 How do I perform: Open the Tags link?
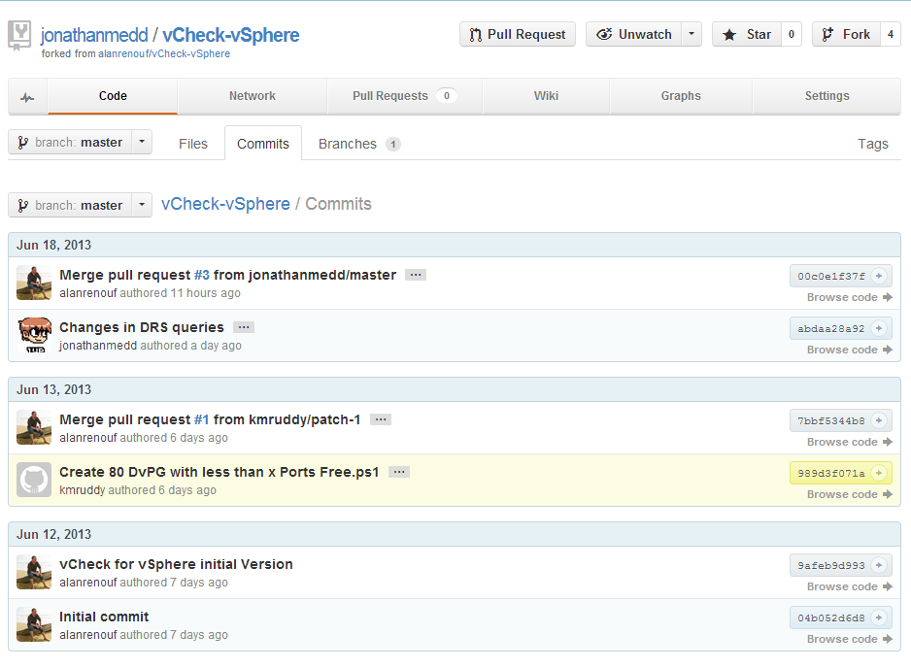(873, 144)
